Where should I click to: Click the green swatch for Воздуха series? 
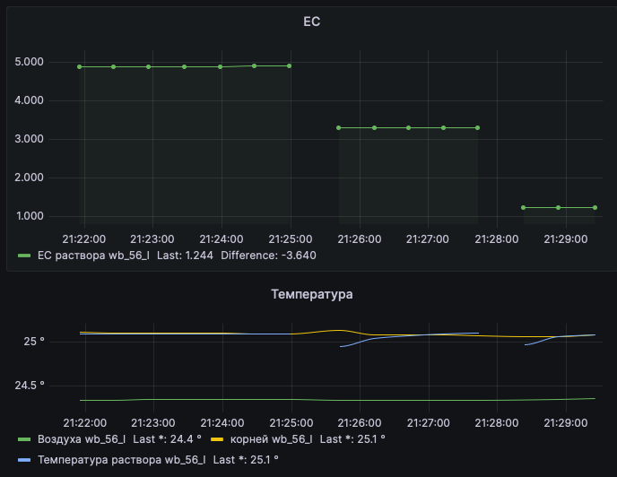pyautogui.click(x=24, y=439)
